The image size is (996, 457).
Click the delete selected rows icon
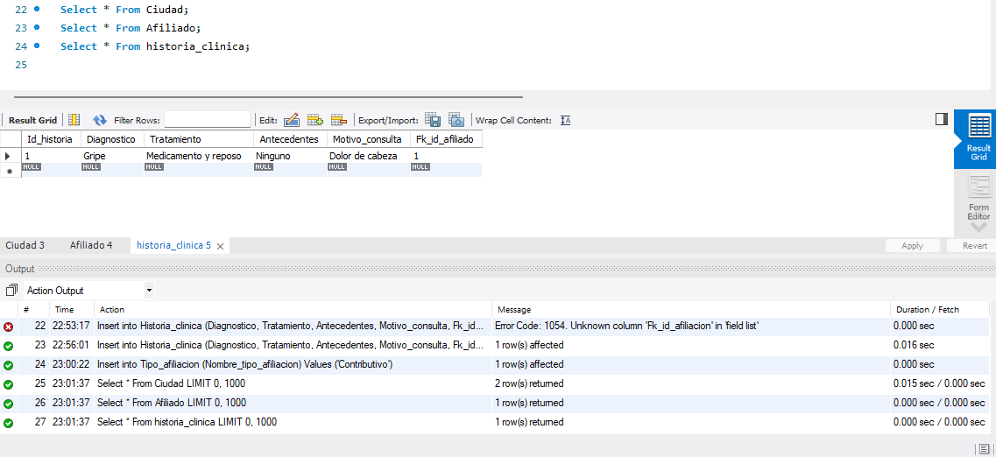coord(339,120)
